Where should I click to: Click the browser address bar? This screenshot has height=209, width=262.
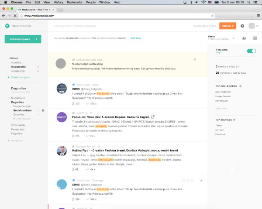coord(117,16)
